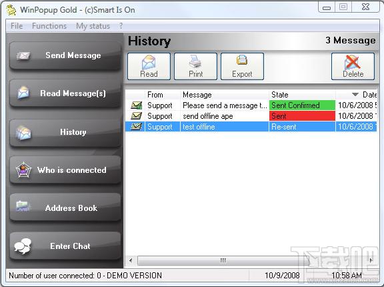Open the File menu
Viewport: 384px width, 287px height.
click(17, 26)
